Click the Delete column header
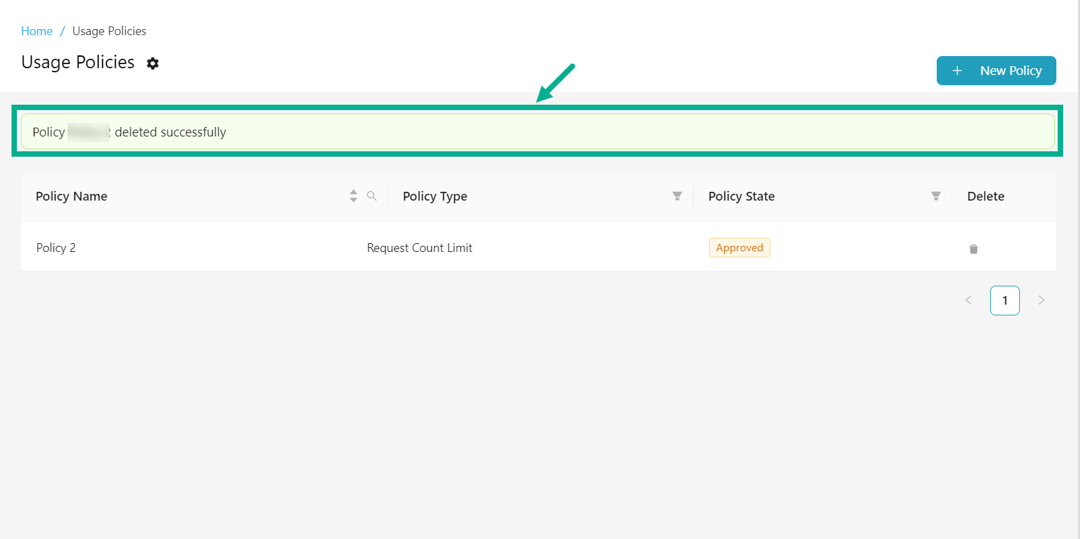1080x539 pixels. point(985,197)
